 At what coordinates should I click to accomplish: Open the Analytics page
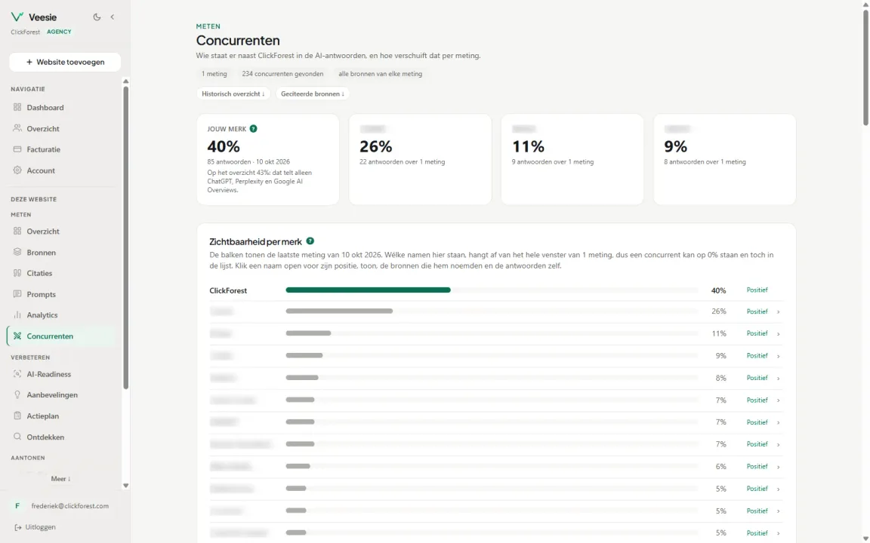pyautogui.click(x=42, y=314)
